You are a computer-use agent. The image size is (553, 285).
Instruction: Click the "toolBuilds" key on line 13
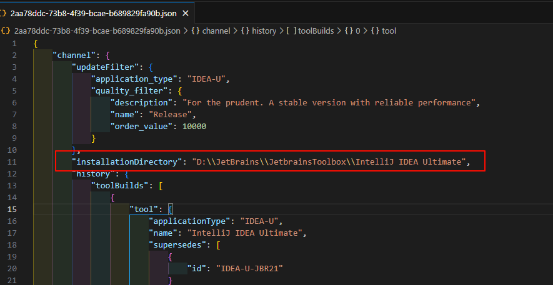pyautogui.click(x=120, y=185)
